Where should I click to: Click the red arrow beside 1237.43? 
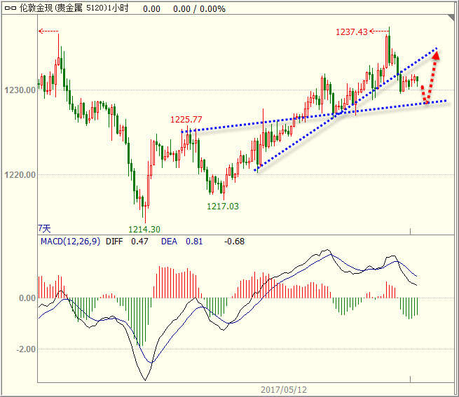click(x=379, y=31)
